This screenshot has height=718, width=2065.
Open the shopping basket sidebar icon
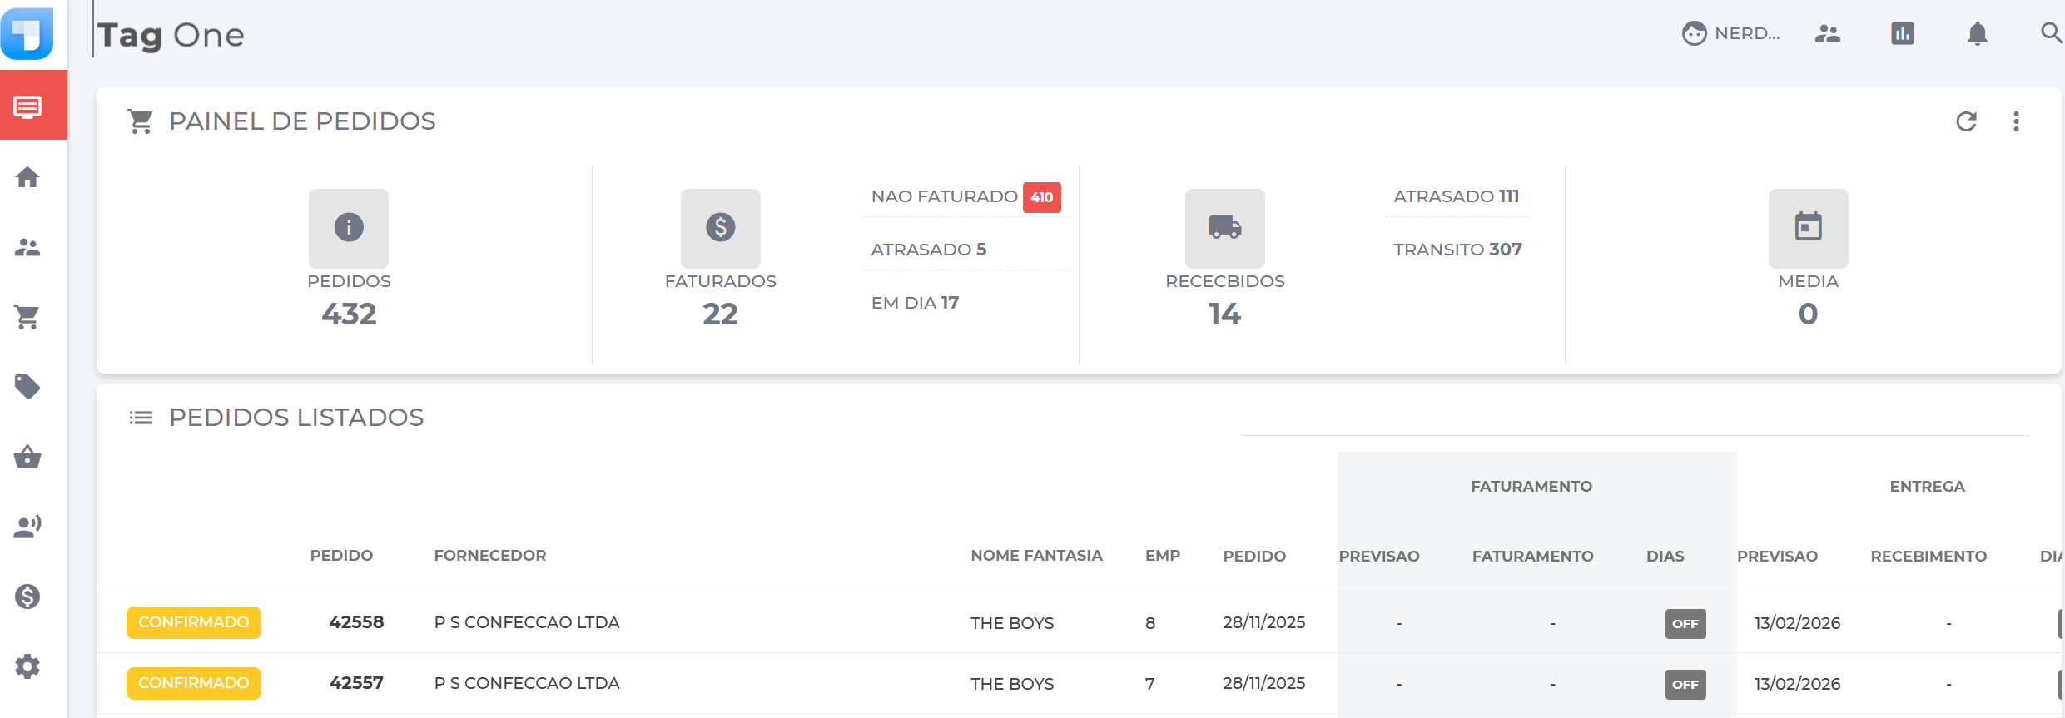click(27, 457)
